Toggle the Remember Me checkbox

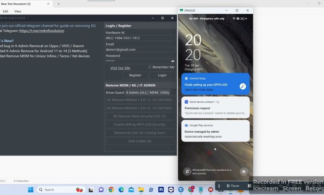click(x=150, y=67)
